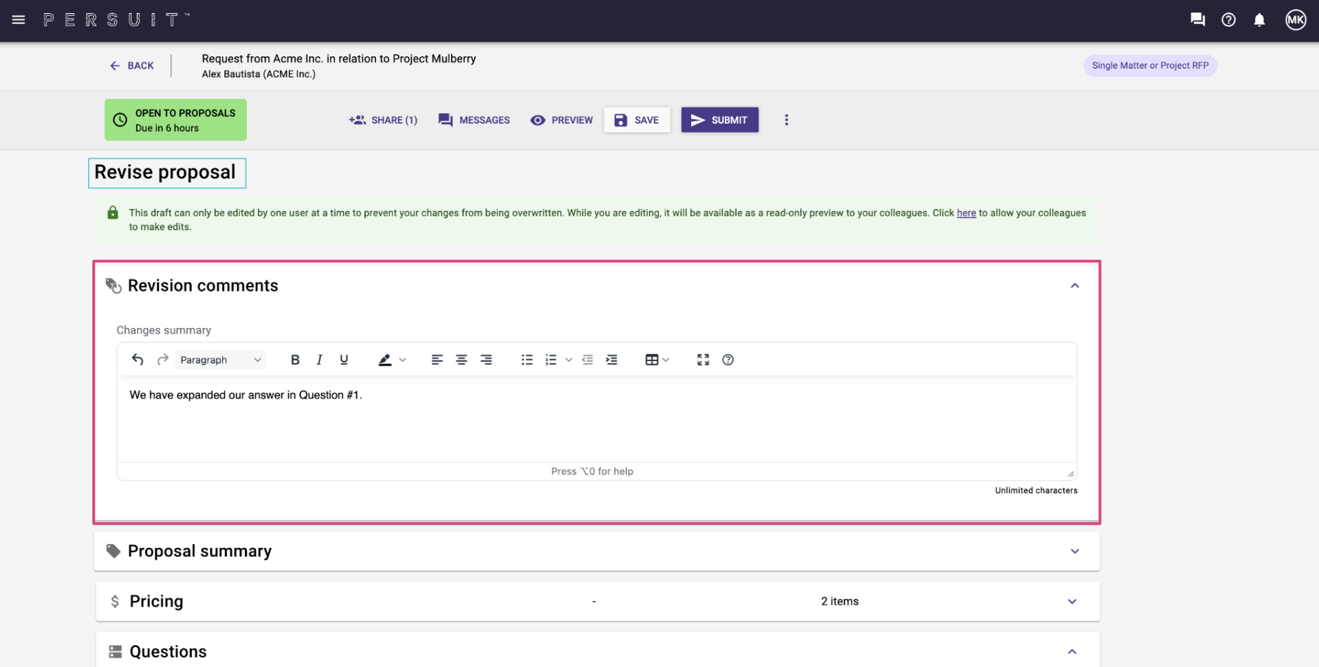Open the hamburger navigation menu
Screen dimensions: 1319x667
pos(19,20)
